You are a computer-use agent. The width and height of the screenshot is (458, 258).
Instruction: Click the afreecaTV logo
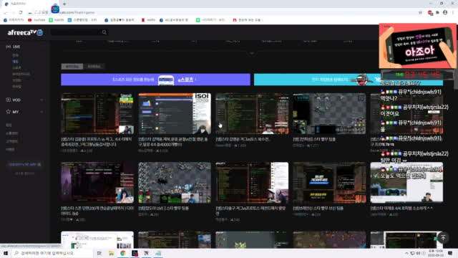25,32
